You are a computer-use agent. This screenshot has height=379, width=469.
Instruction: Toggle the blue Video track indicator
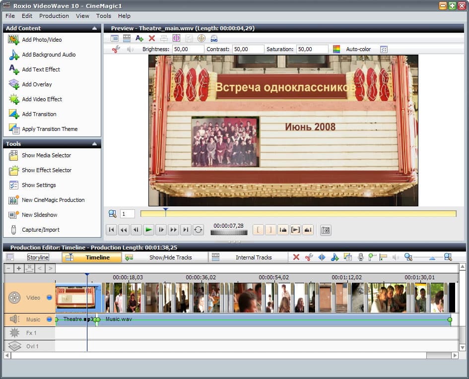pos(49,298)
